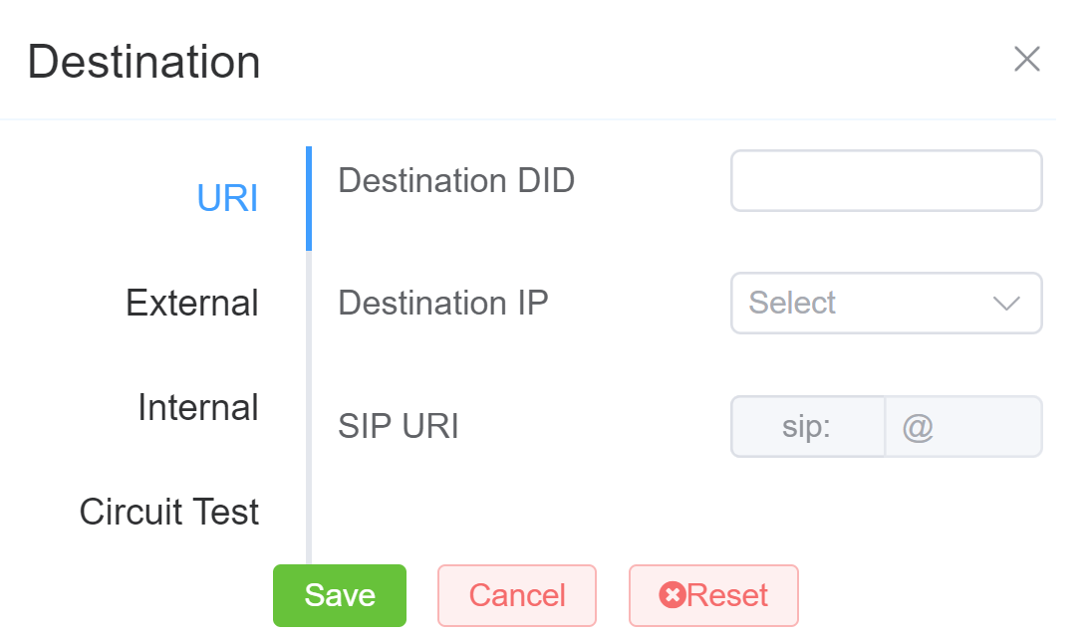Focus the Destination DID text box

886,181
